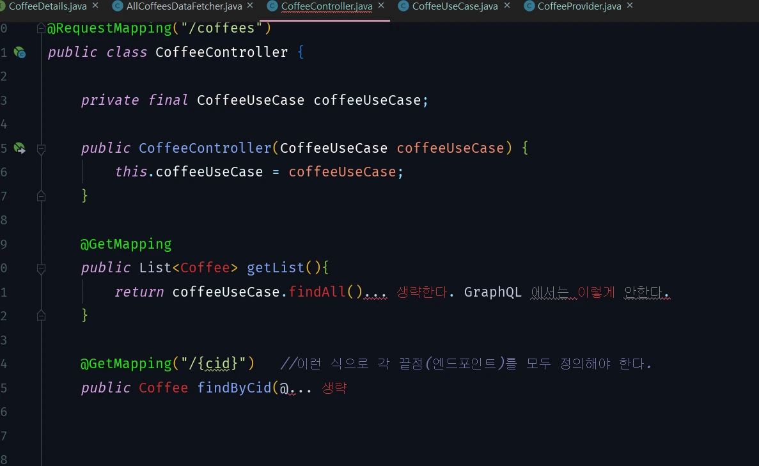Viewport: 759px width, 466px height.
Task: Collapse the @RequestMapping annotation fold marker
Action: point(41,29)
